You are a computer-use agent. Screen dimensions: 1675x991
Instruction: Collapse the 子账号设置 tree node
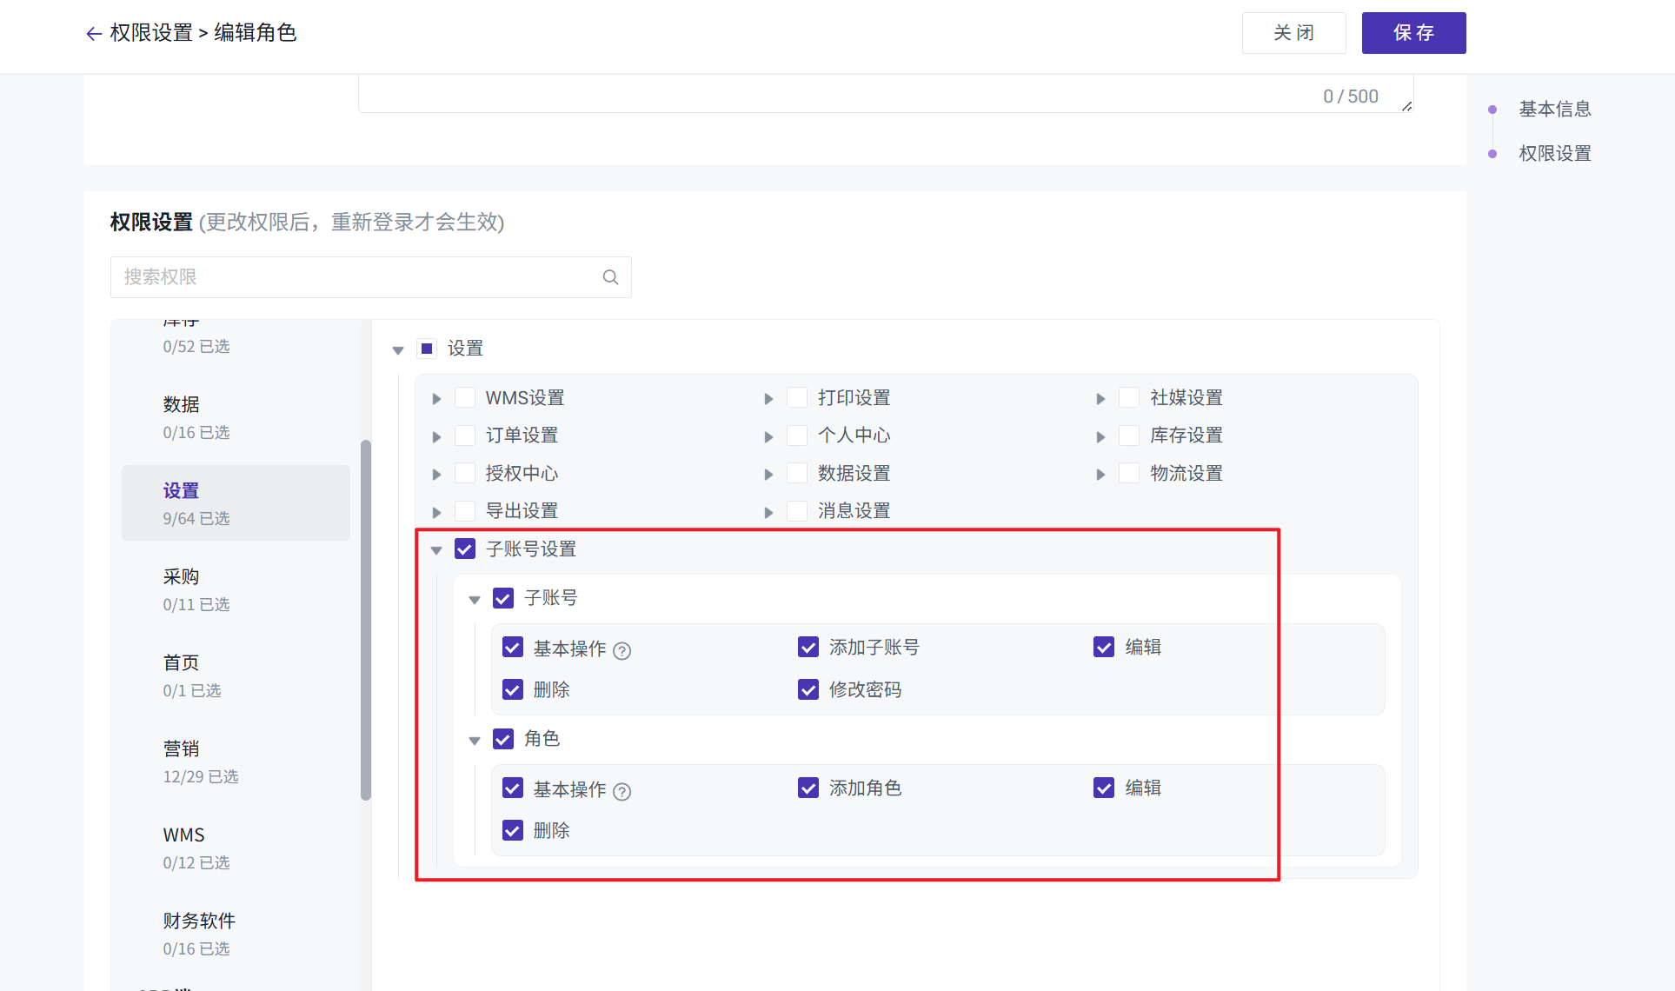(436, 549)
